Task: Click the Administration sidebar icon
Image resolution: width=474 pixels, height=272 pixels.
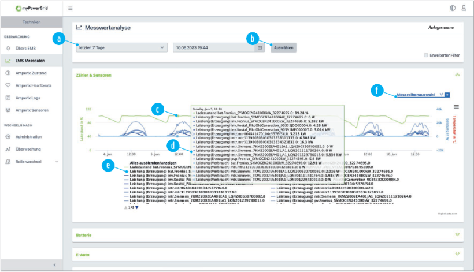Action: 8,137
